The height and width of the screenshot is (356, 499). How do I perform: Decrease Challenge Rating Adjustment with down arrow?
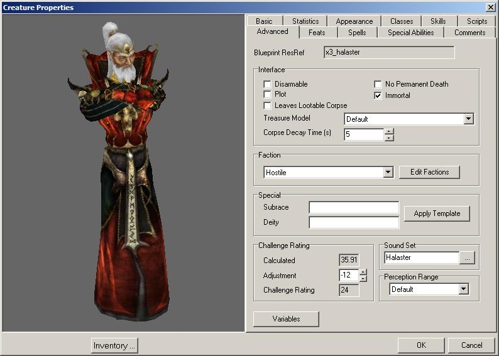coord(363,278)
